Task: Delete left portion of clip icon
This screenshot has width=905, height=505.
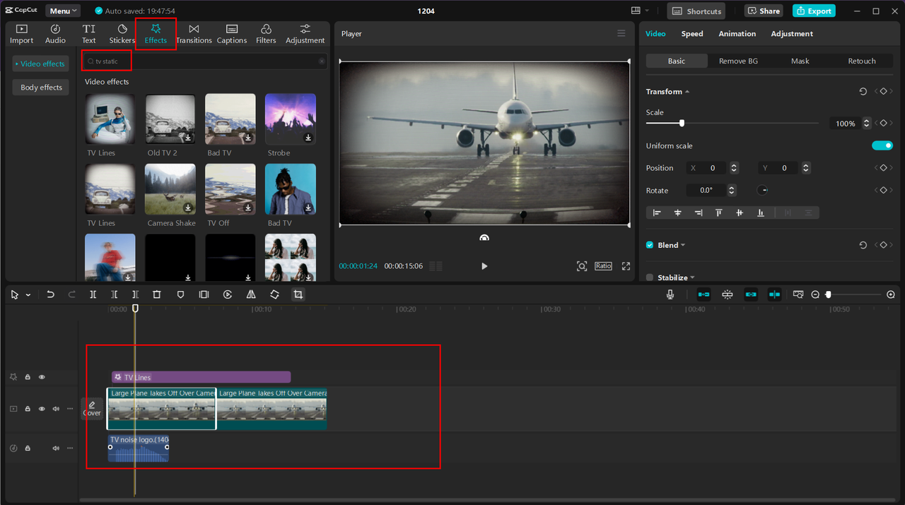Action: (114, 295)
